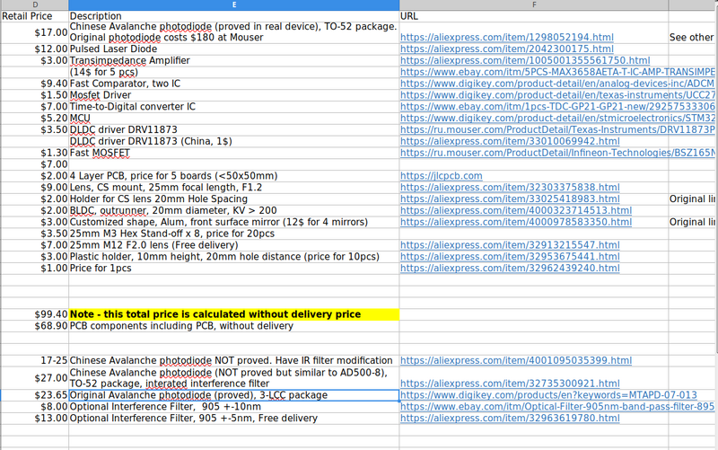Select the $9.40 price cell
Screen dimensions: 718x450
click(35, 84)
